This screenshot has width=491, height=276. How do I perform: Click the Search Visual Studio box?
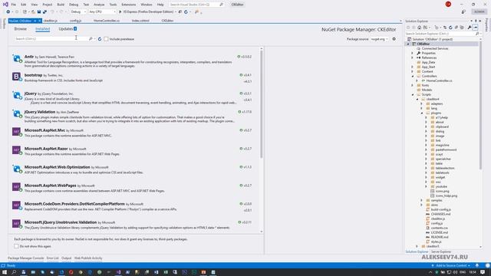(196, 5)
